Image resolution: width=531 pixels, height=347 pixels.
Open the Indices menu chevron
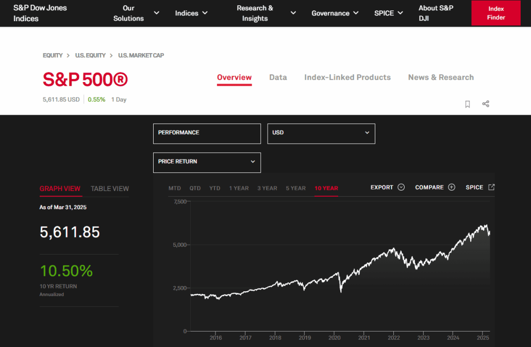coord(204,13)
